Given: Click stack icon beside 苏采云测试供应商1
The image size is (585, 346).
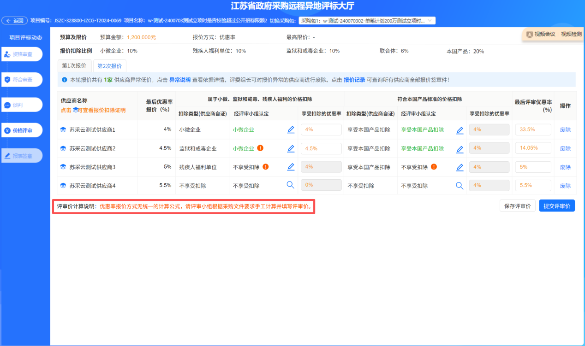Looking at the screenshot, I should pyautogui.click(x=64, y=130).
